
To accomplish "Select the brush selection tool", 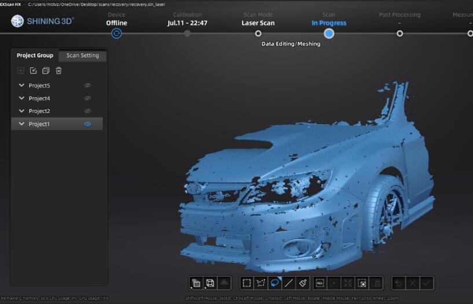I will 303,283.
